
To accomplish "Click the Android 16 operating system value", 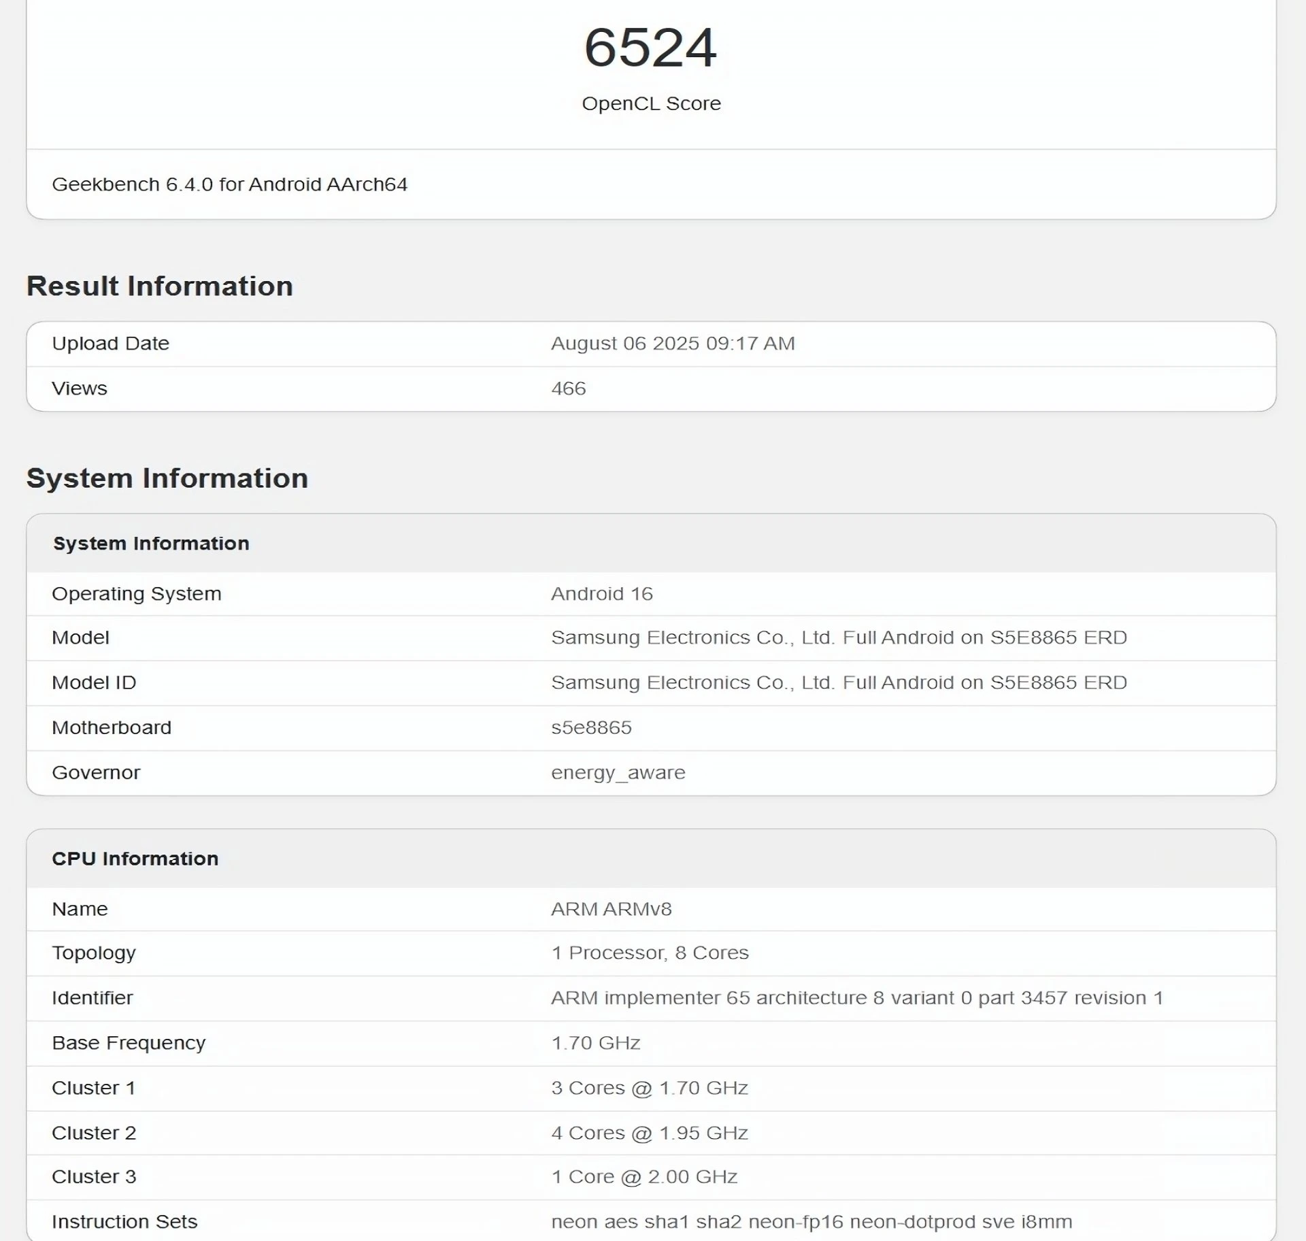I will coord(601,594).
